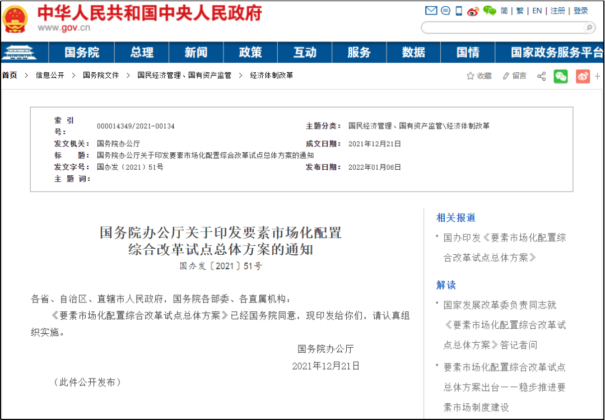Click the share network icon above the article
This screenshot has width=605, height=420.
coord(542,76)
